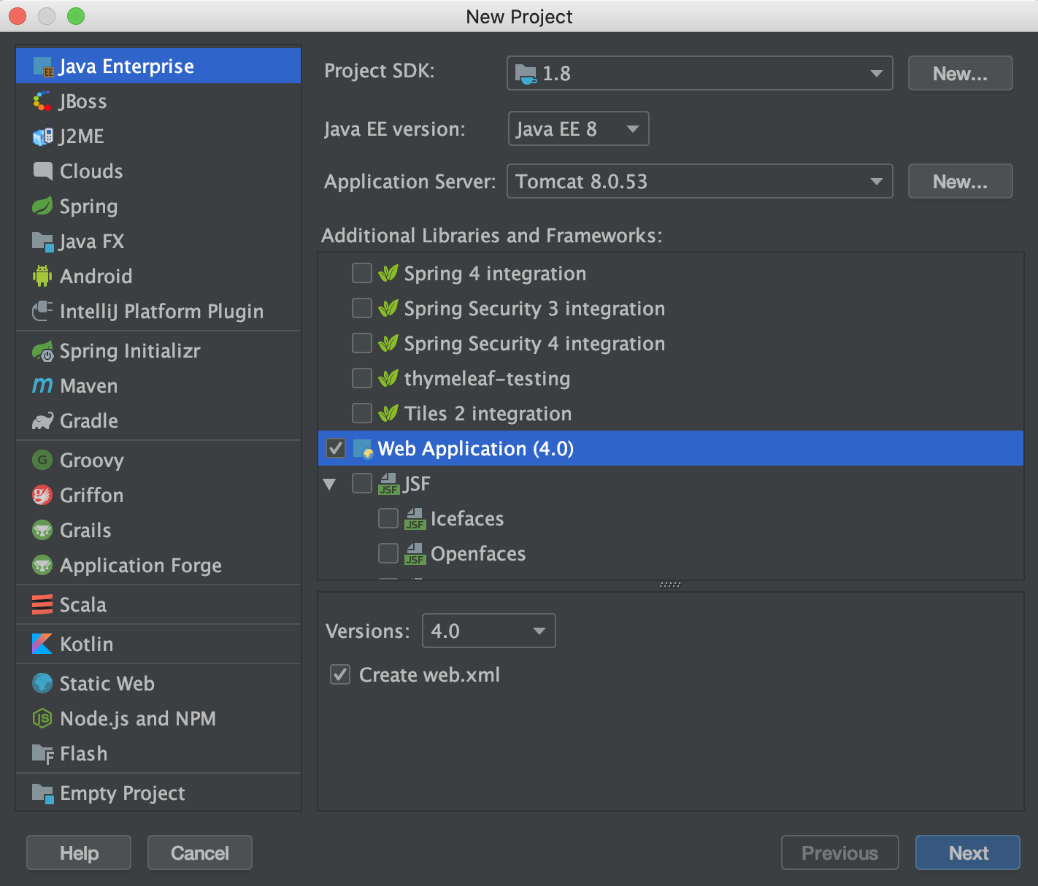Viewport: 1038px width, 886px height.
Task: Pick the Groovy G icon
Action: click(42, 461)
